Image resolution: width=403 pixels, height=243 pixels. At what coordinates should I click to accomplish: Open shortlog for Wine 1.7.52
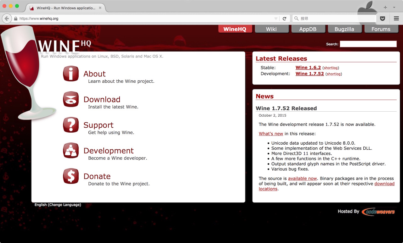tap(334, 74)
